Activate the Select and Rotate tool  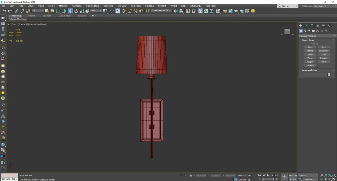coord(76,11)
